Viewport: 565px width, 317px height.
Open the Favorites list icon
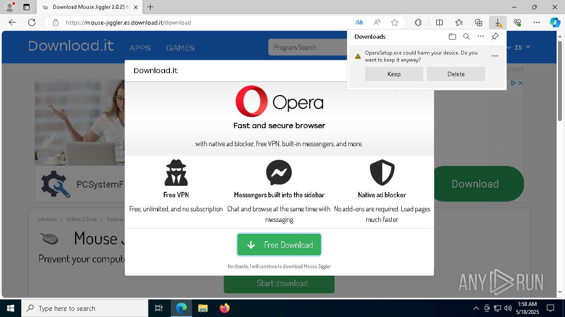coord(459,22)
